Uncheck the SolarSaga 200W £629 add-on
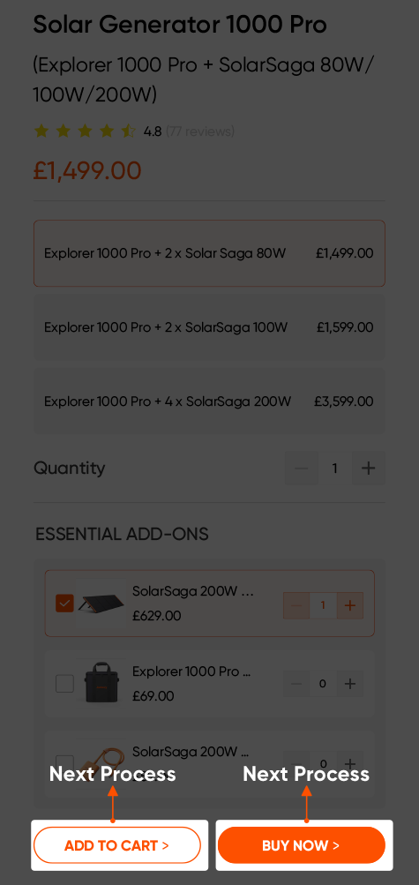The width and height of the screenshot is (419, 885). (65, 604)
